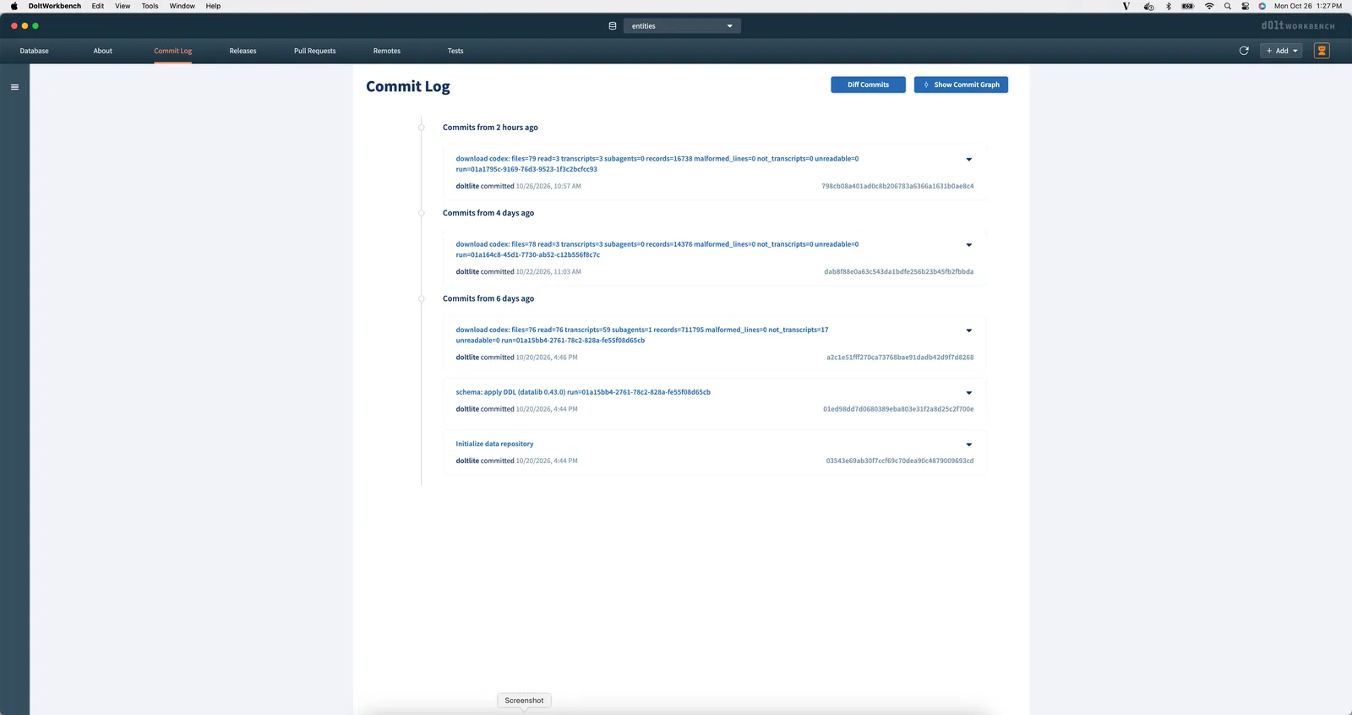Screen dimensions: 1352x715
Task: Select the Commit Log tab
Action: tap(173, 51)
